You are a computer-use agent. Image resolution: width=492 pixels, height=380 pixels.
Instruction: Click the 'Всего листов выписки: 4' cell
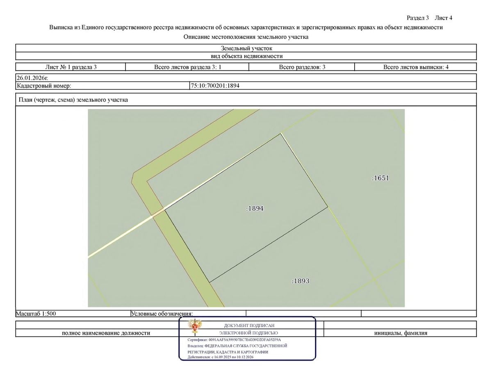click(x=416, y=67)
